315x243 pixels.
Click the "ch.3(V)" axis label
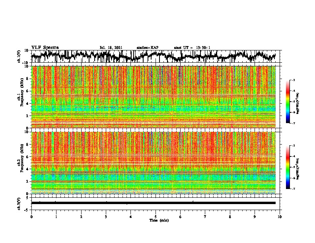pyautogui.click(x=19, y=204)
